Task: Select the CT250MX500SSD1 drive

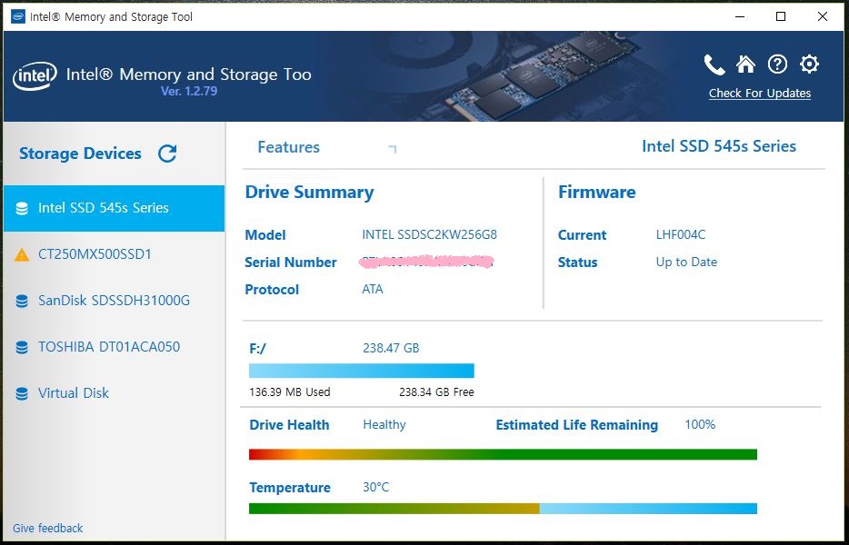Action: click(114, 254)
